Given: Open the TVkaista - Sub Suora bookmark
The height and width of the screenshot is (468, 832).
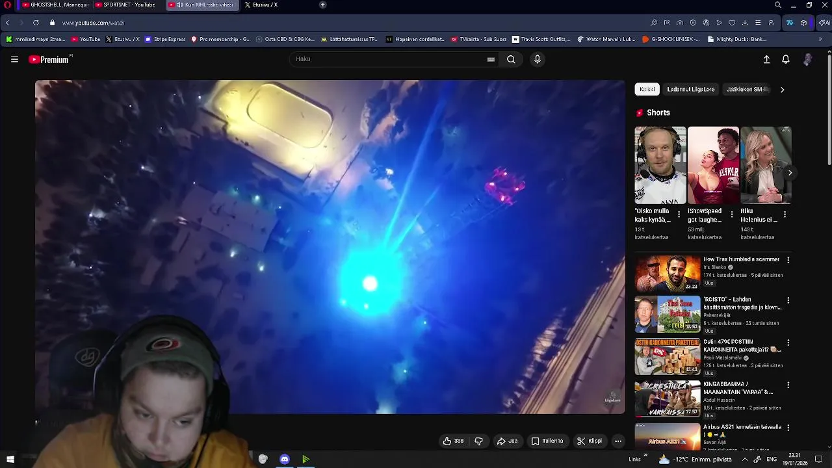Looking at the screenshot, I should point(479,39).
